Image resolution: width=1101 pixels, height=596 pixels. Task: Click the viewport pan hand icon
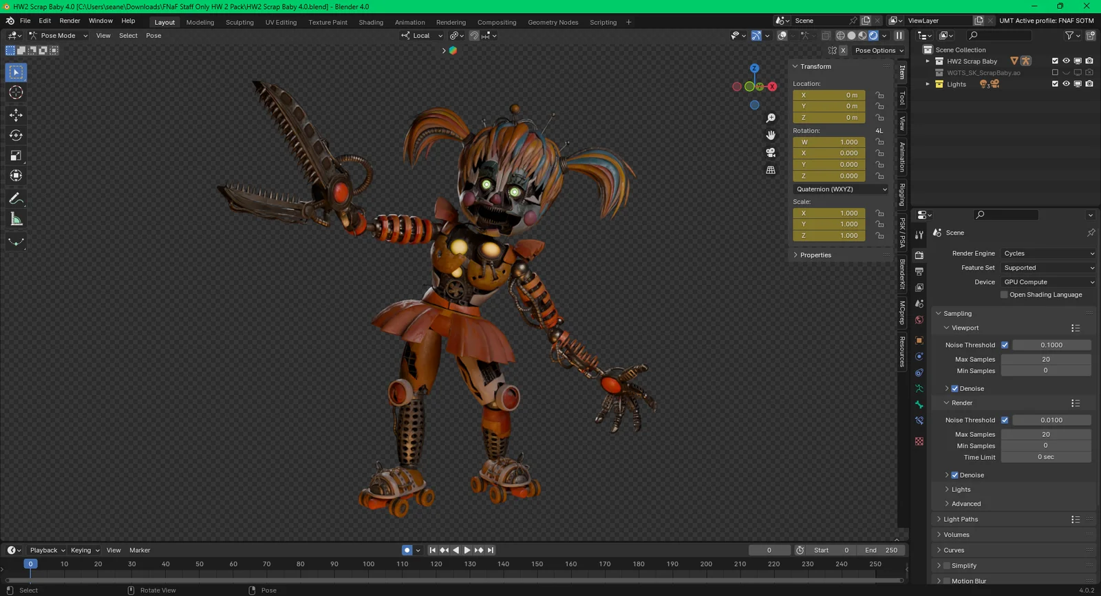[x=771, y=136]
